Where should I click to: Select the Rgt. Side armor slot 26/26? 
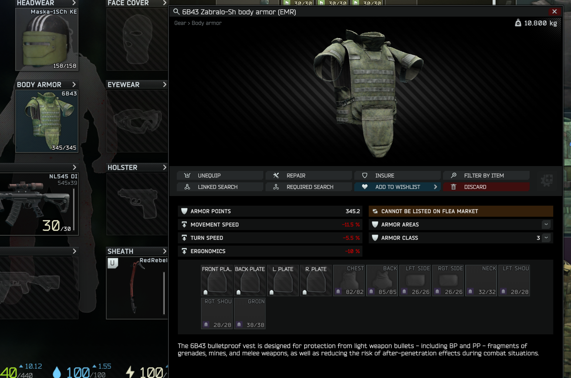coord(448,280)
